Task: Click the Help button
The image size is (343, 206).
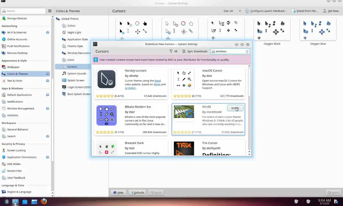Action: (x=118, y=193)
